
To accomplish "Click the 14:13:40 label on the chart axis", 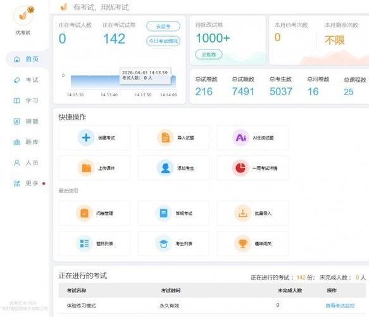I will click(x=109, y=94).
